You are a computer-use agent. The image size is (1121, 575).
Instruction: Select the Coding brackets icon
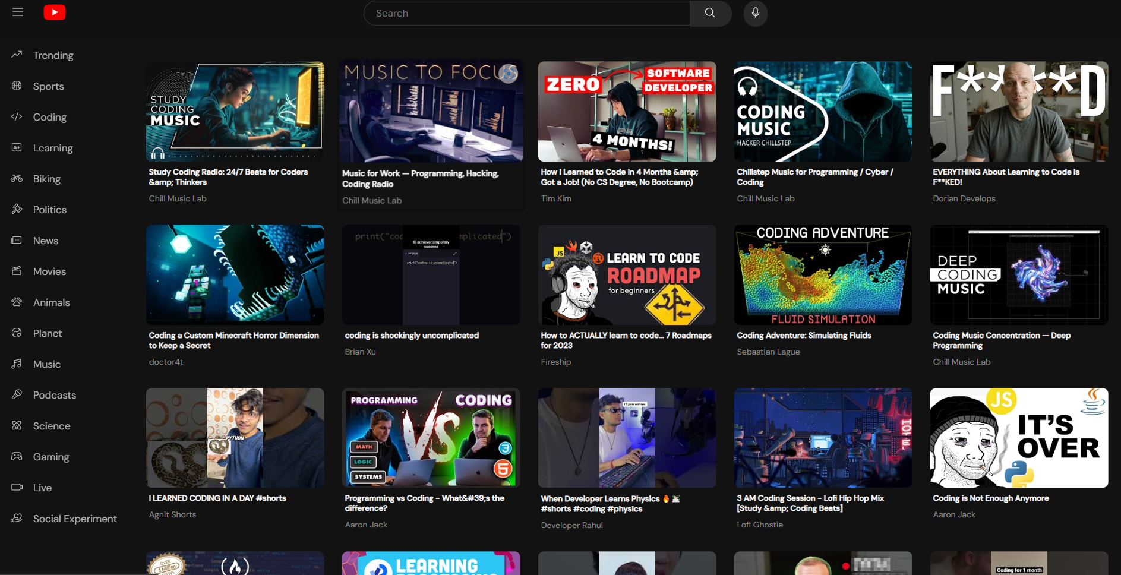coord(17,116)
